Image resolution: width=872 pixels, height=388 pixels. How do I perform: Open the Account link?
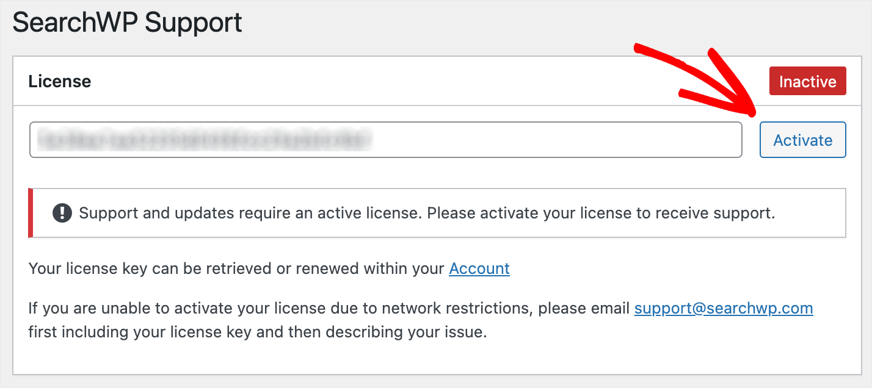click(479, 268)
